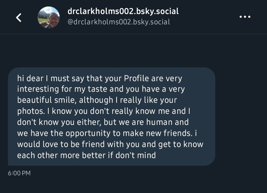Click the line "would love to be friend"

(110, 144)
